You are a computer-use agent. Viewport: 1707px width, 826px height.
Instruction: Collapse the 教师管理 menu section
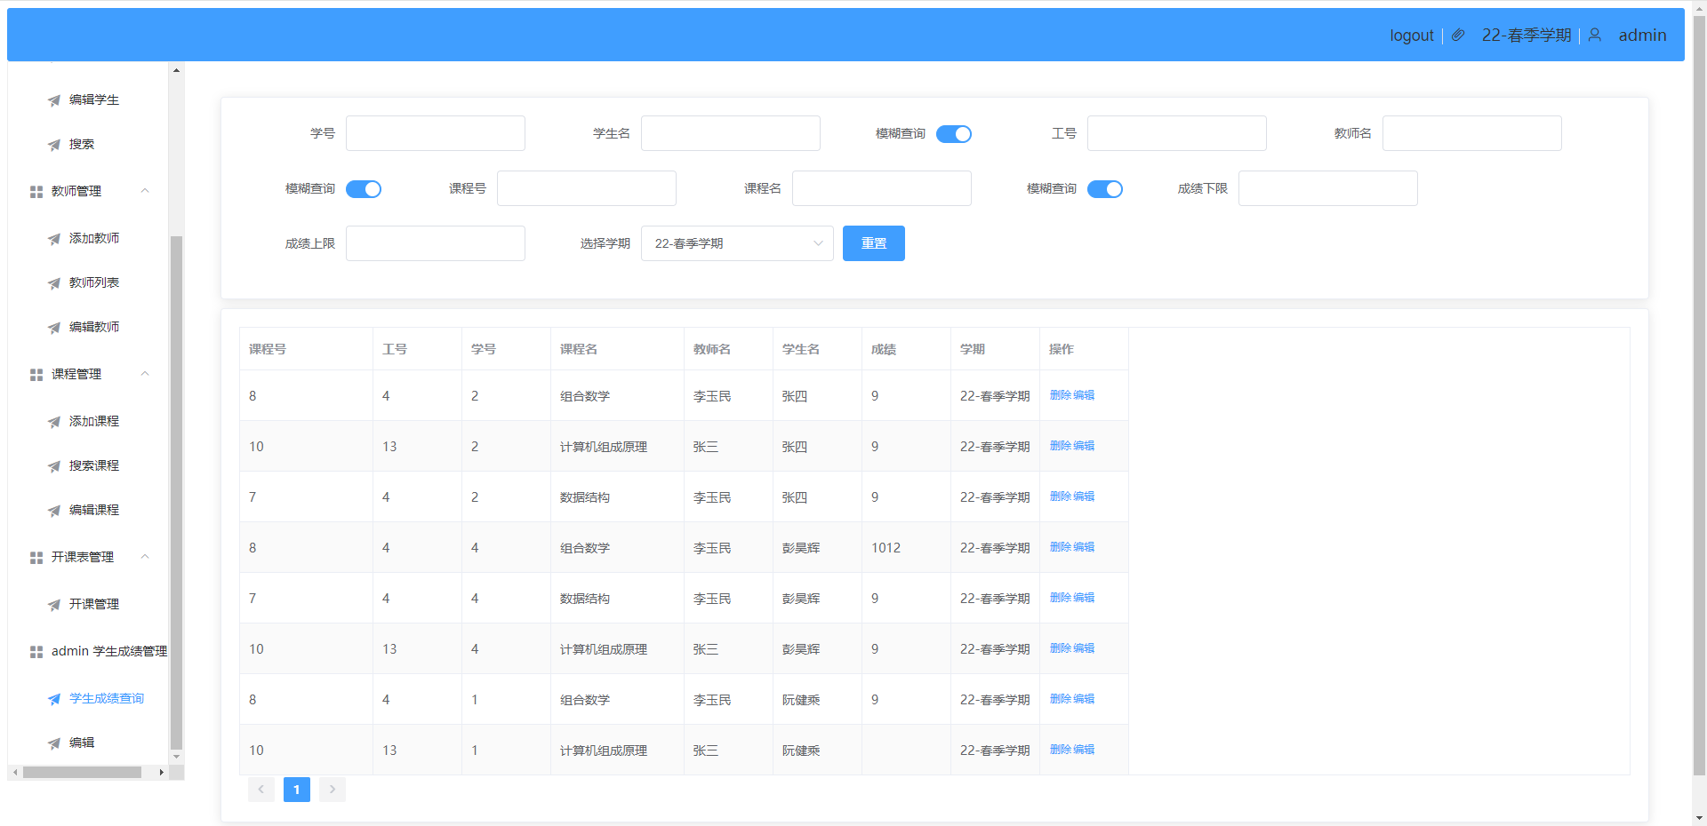(145, 191)
